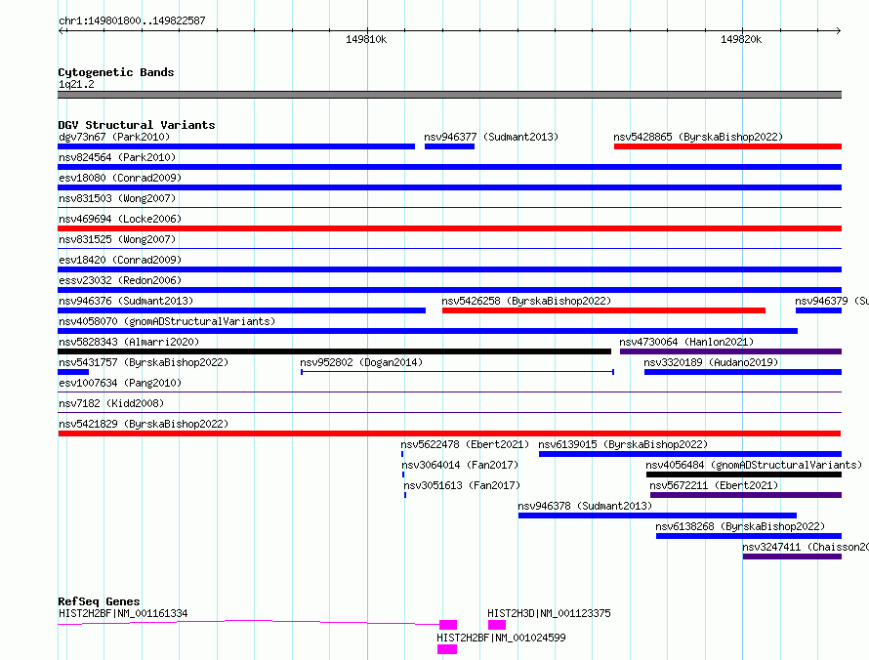The width and height of the screenshot is (869, 660).
Task: Click essv23032 (Redon2006) variant label
Action: [x=120, y=280]
